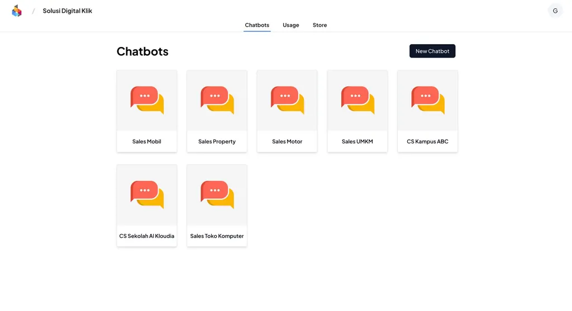Viewport: 572px width, 311px height.
Task: Click the Sales UMKM chat bubble icon
Action: [x=357, y=100]
